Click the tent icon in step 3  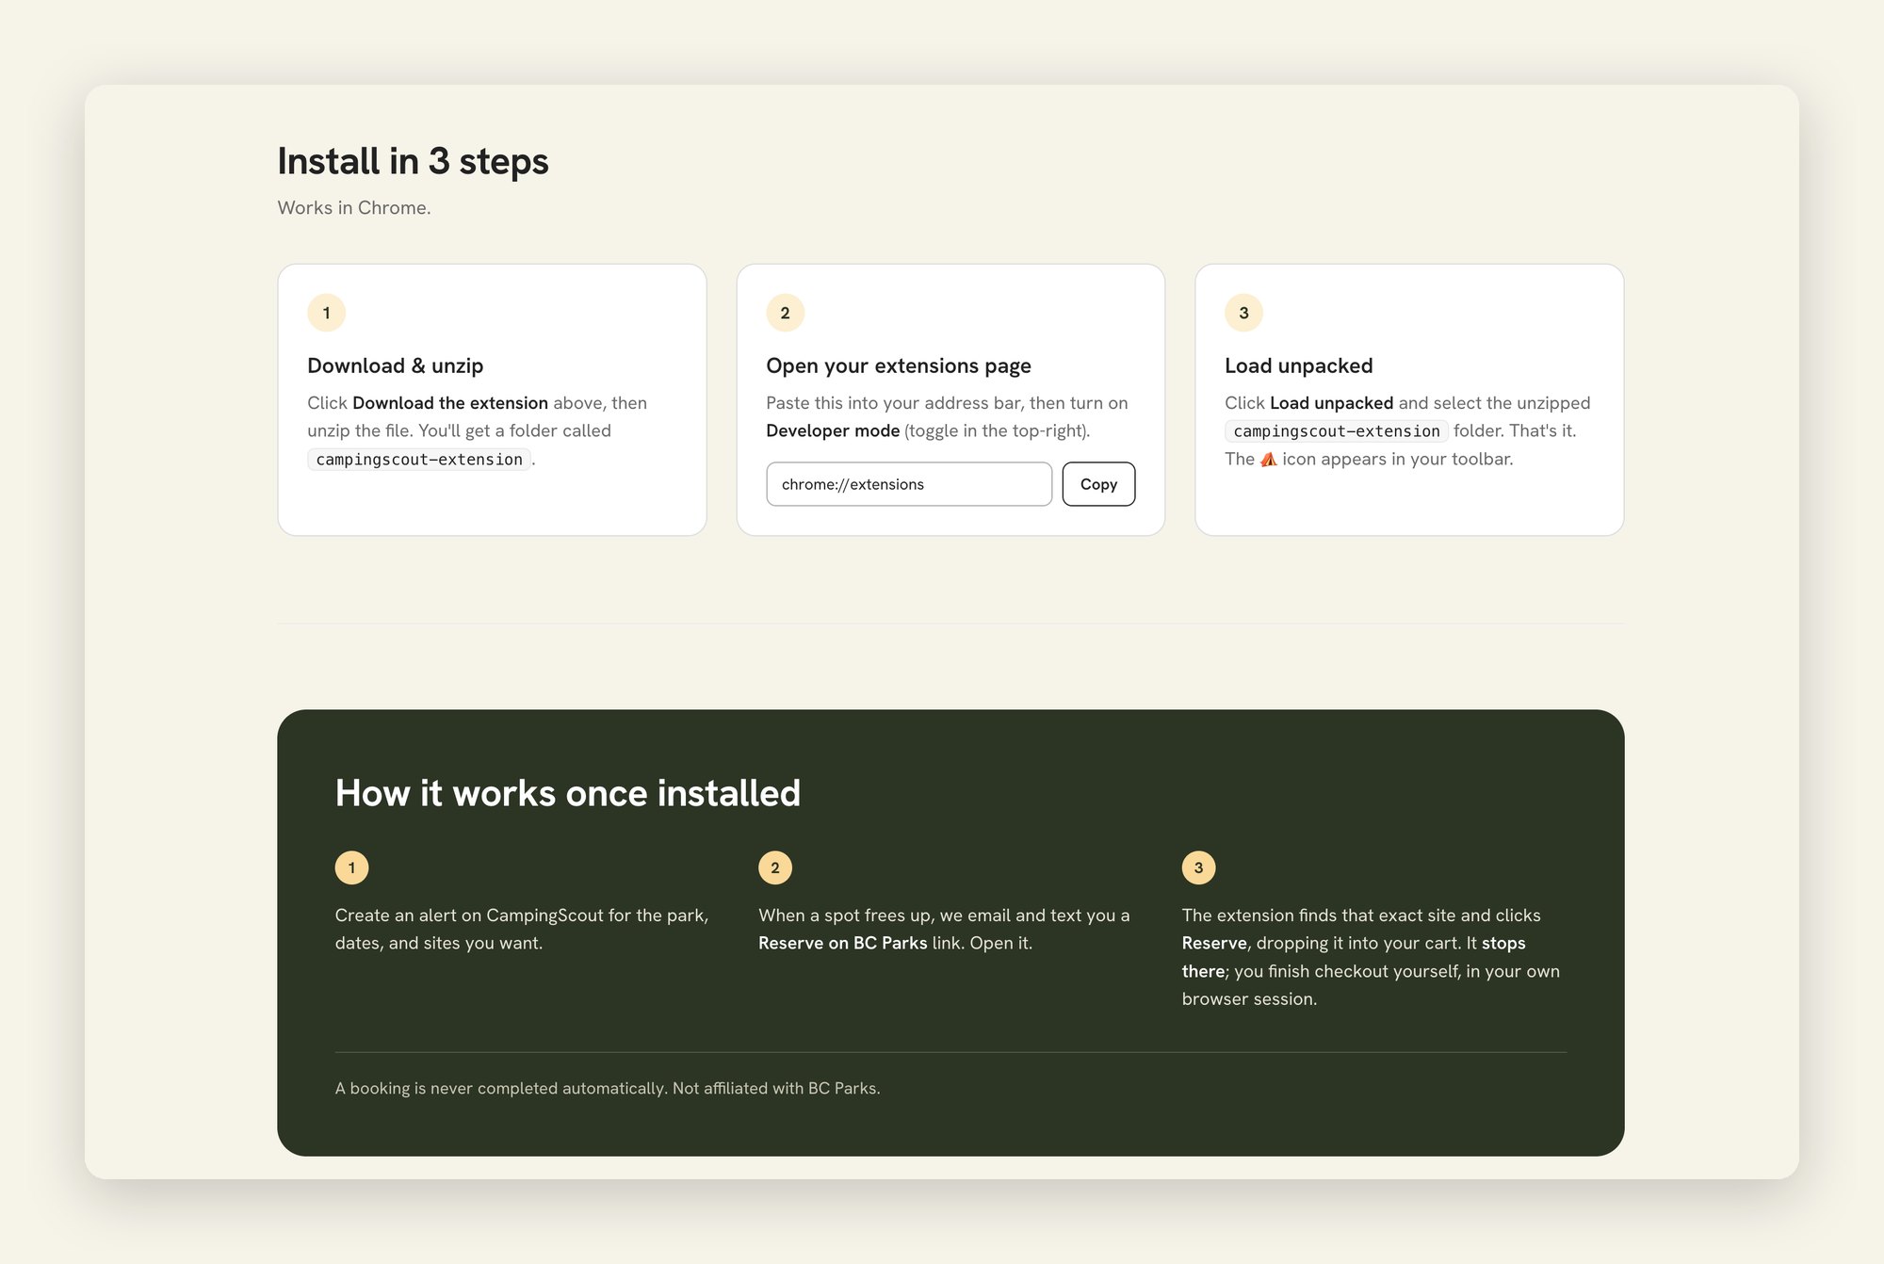1269,459
